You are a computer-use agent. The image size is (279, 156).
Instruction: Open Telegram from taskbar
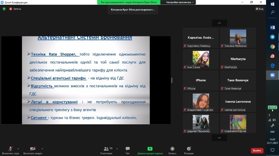click(x=272, y=37)
